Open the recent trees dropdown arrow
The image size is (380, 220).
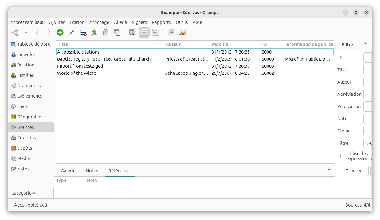[x=26, y=32]
